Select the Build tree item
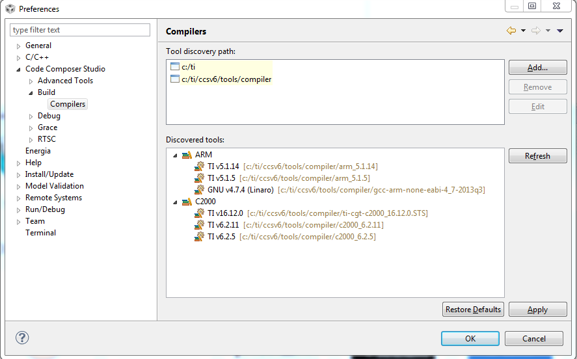577x359 pixels. tap(46, 92)
